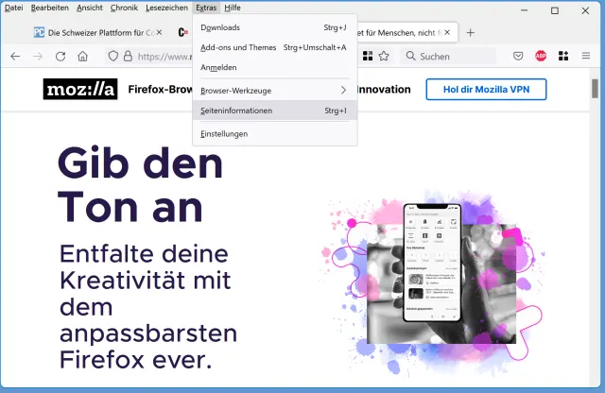605x393 pixels.
Task: Open the extensions grid icon in toolbar
Action: tap(563, 57)
